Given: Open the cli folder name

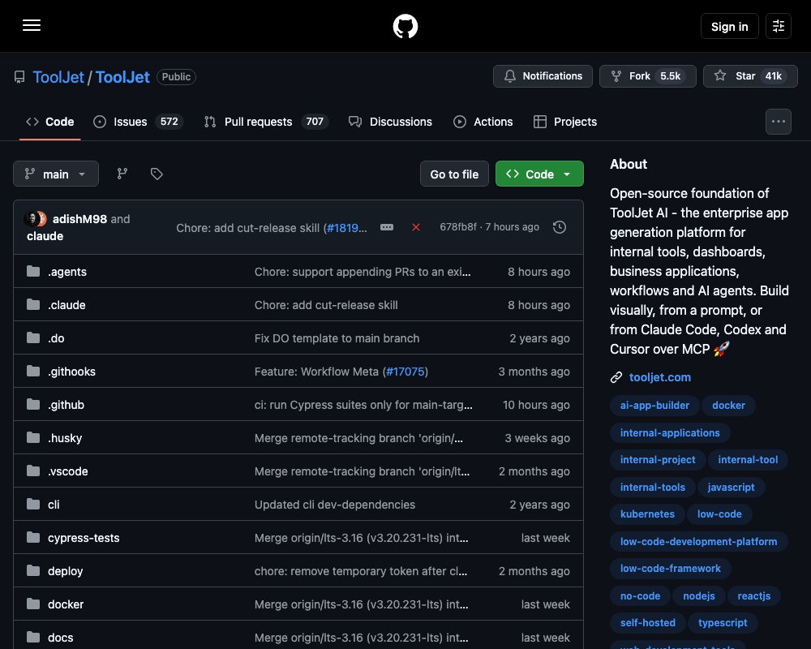Looking at the screenshot, I should coord(54,505).
